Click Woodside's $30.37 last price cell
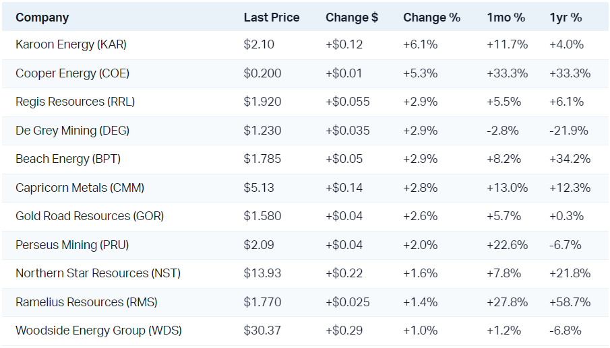The image size is (610, 348). [262, 330]
